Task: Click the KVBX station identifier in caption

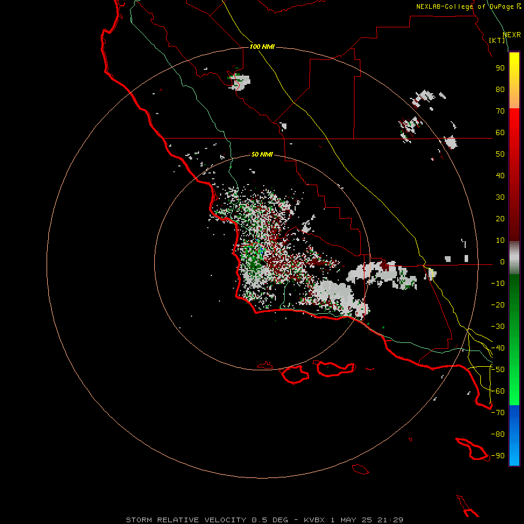Action: (x=314, y=520)
